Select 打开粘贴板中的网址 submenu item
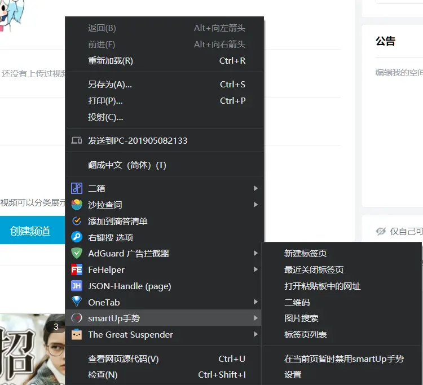 coord(342,286)
